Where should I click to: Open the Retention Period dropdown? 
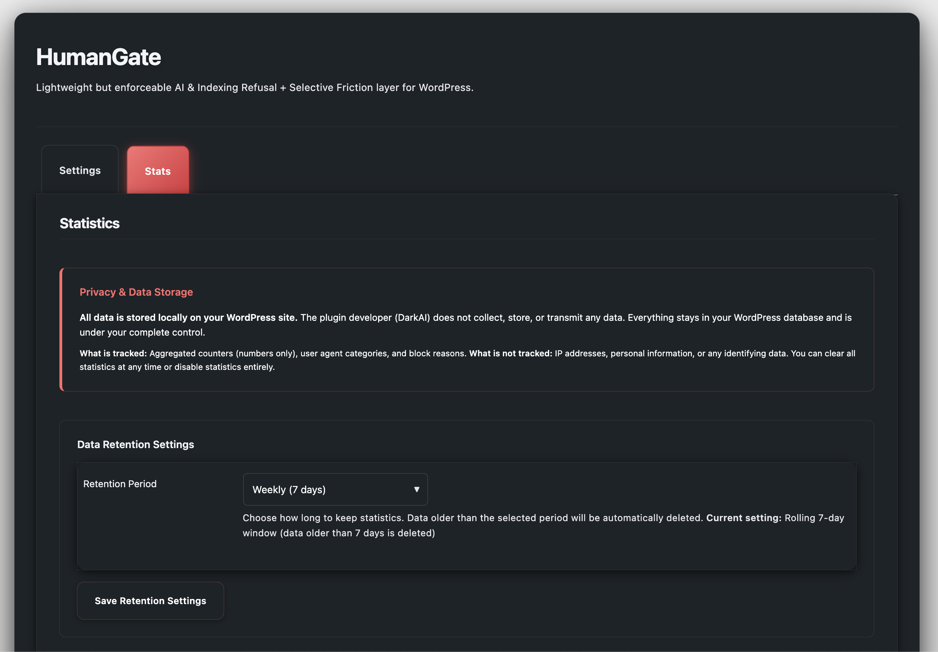click(x=335, y=490)
